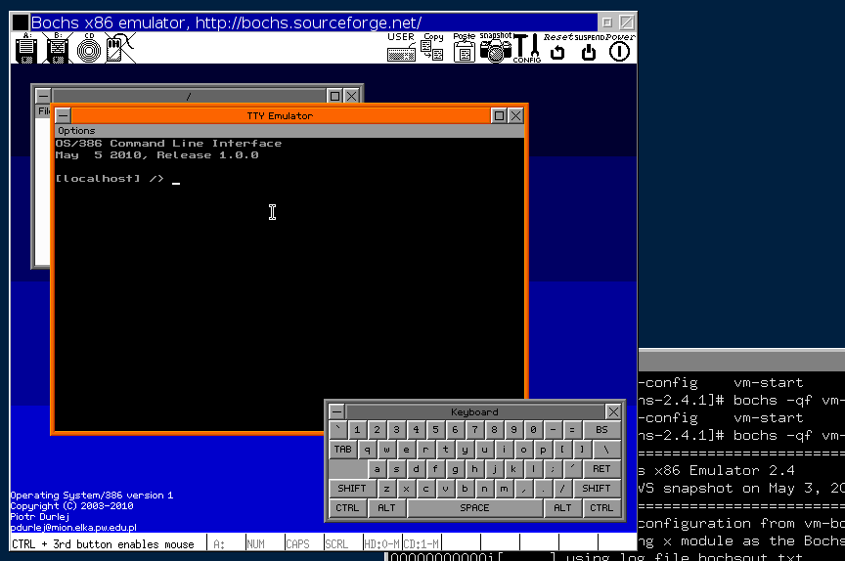Click the USER keyboard shortcut icon
The width and height of the screenshot is (845, 561).
click(x=401, y=48)
